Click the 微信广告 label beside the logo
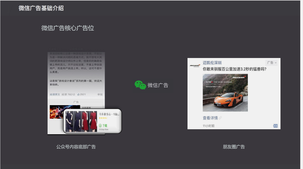 click(x=158, y=85)
